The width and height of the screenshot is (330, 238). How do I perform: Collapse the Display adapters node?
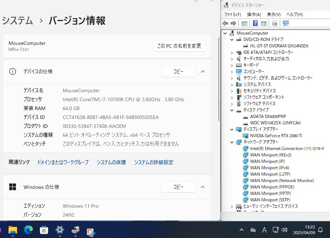click(232, 129)
